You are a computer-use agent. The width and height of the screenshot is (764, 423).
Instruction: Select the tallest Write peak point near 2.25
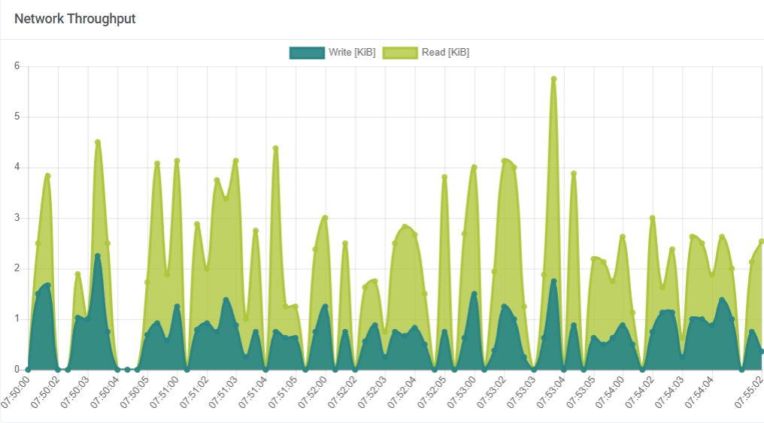(98, 256)
